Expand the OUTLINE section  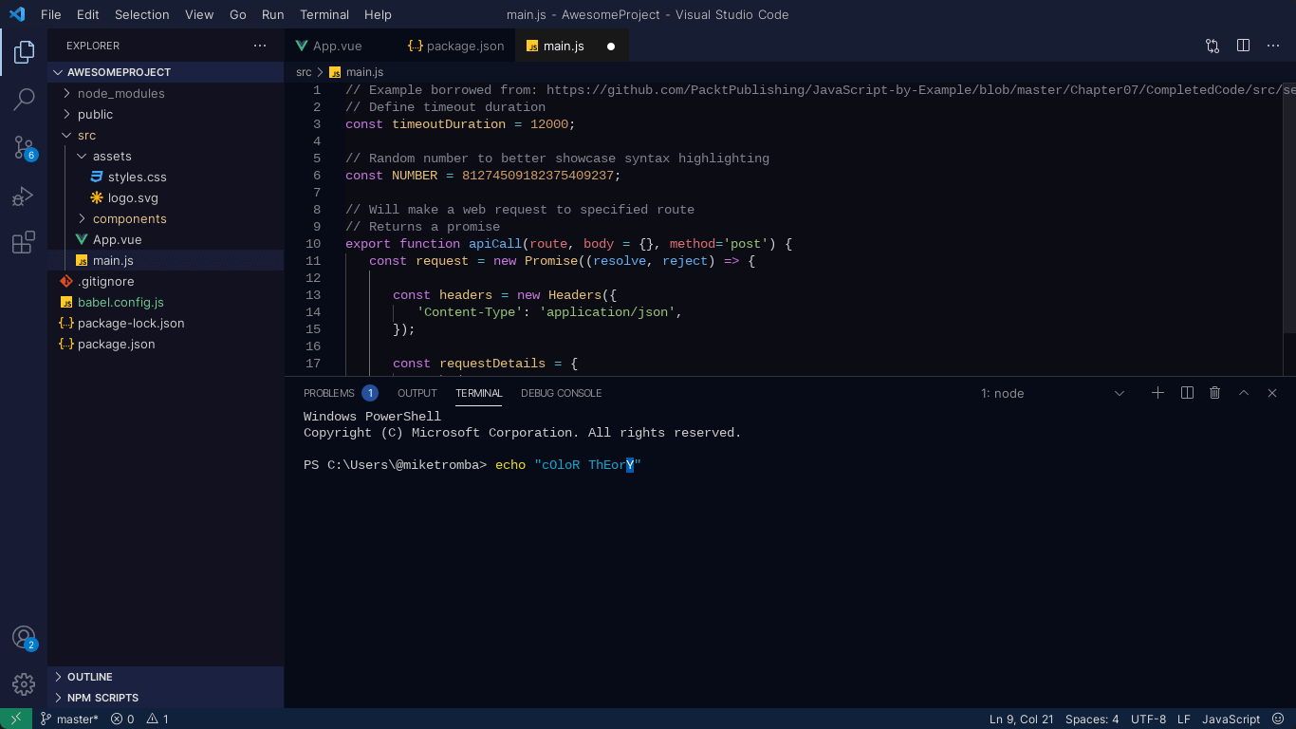[x=166, y=677]
